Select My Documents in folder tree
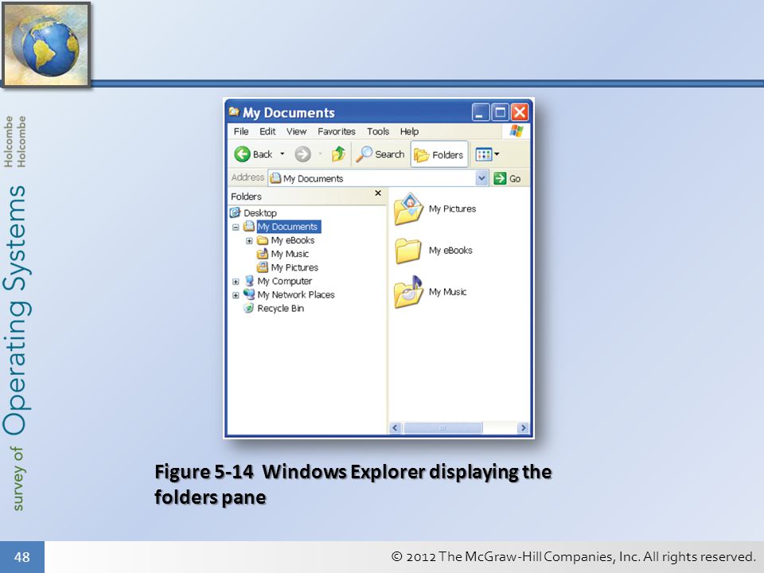 [287, 227]
